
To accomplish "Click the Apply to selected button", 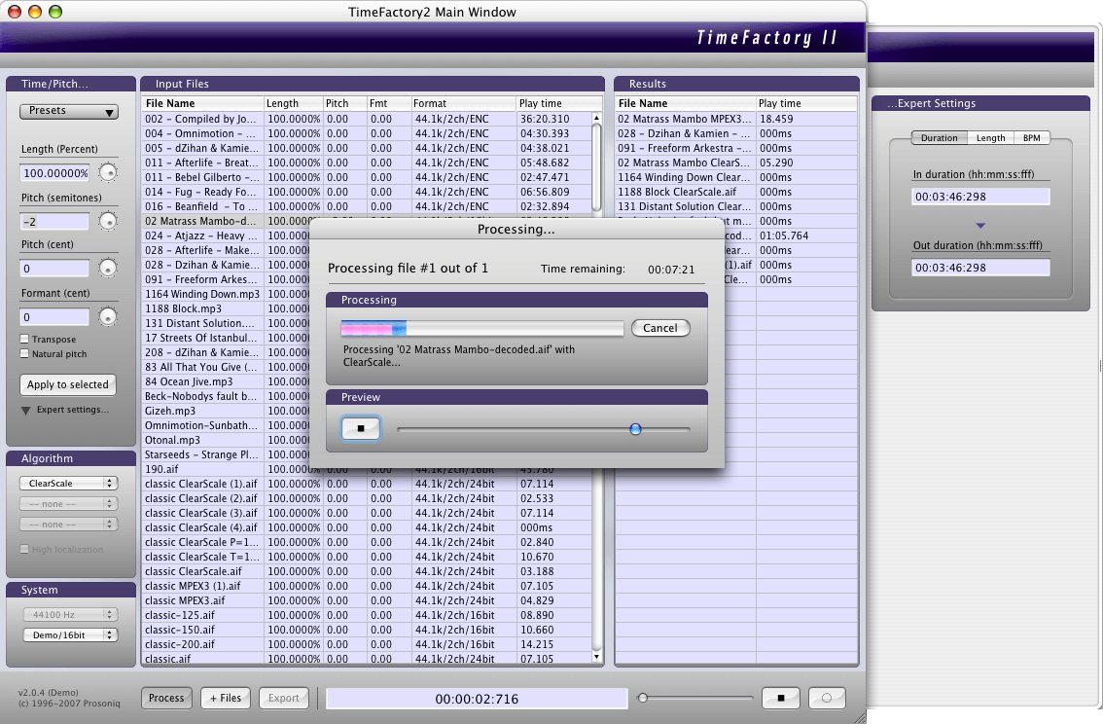I will (68, 384).
